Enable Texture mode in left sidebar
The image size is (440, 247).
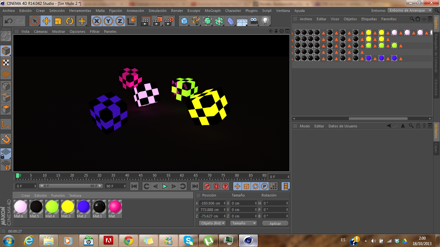[6, 62]
